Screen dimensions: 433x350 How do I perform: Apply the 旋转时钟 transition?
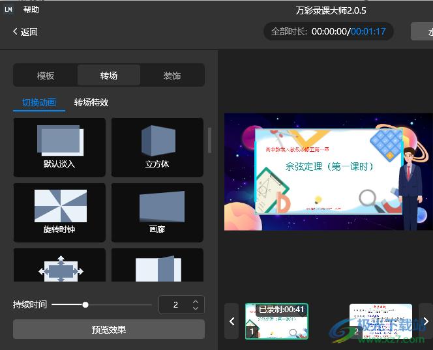pyautogui.click(x=59, y=212)
